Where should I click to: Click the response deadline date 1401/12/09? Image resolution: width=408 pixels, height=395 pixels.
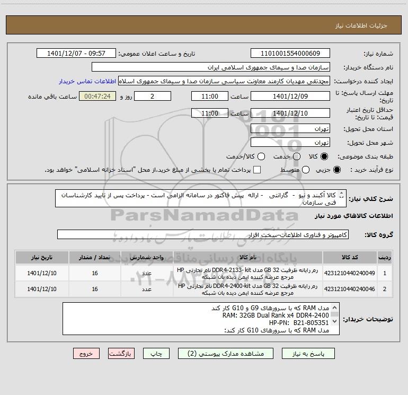pos(290,96)
